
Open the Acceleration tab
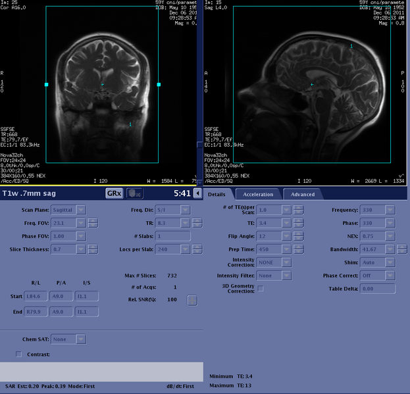pos(258,195)
